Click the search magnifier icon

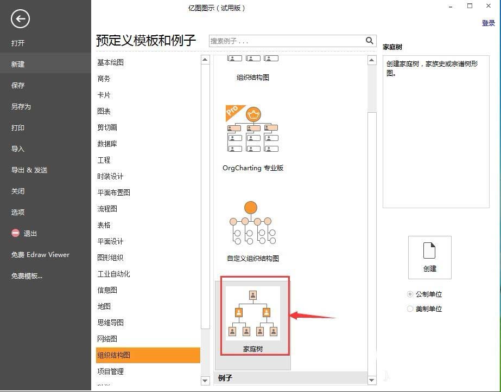(x=370, y=41)
